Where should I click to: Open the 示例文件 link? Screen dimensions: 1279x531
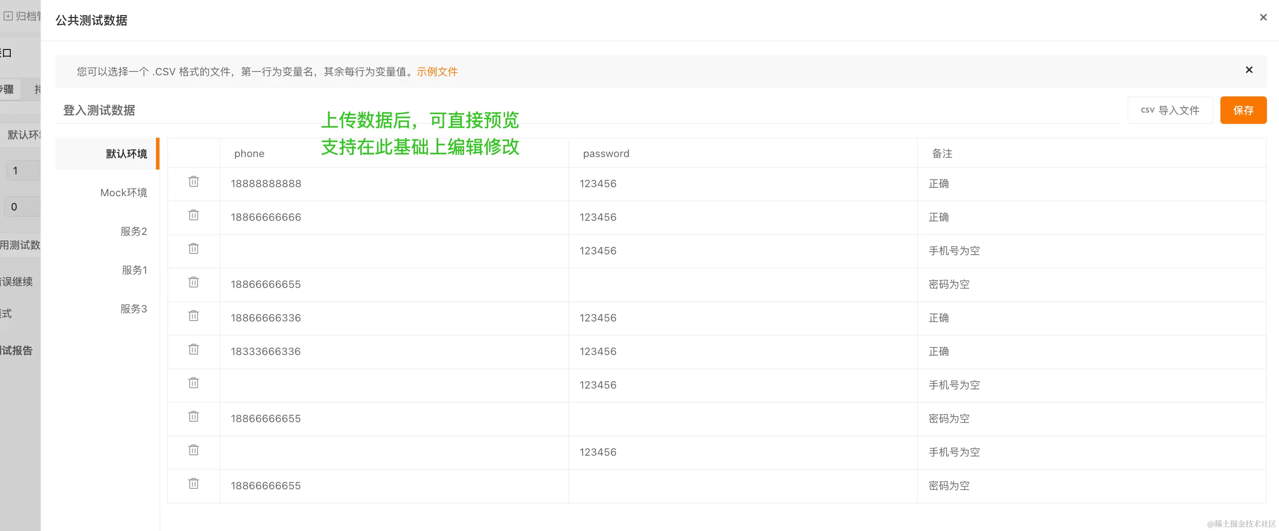click(437, 72)
